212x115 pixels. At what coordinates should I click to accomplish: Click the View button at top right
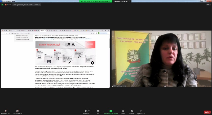coord(209,5)
